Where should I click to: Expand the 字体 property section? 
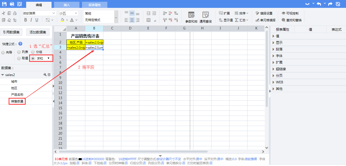[x=279, y=56]
